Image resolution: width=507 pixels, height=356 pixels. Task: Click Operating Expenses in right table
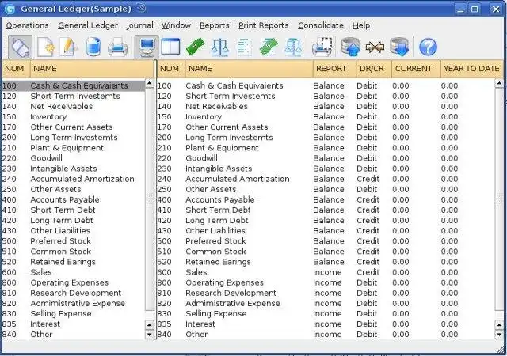[224, 282]
